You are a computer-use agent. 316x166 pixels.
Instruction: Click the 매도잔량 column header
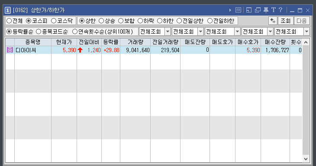pos(195,42)
